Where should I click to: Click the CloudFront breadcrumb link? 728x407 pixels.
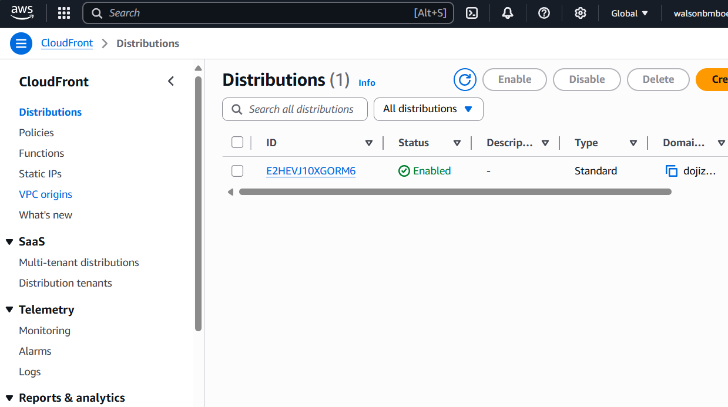[x=67, y=43]
